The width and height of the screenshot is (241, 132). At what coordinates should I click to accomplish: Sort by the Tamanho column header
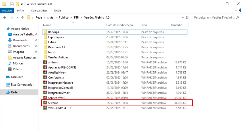[176, 25]
